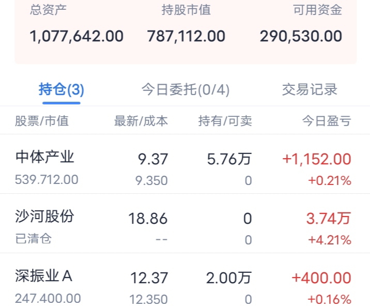370x308 pixels.
Task: Sort holdings by 今日盈亏 header
Action: [327, 121]
